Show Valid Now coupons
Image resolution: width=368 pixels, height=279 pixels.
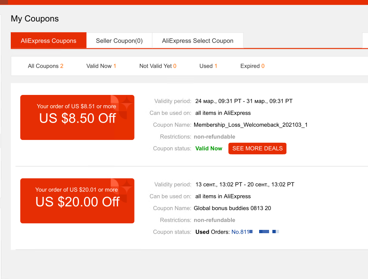coord(101,66)
